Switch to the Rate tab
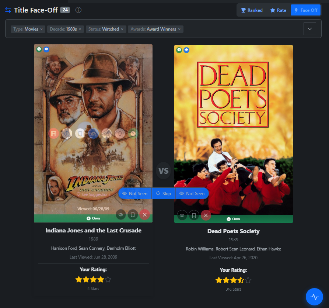The height and width of the screenshot is (308, 329). [x=278, y=10]
